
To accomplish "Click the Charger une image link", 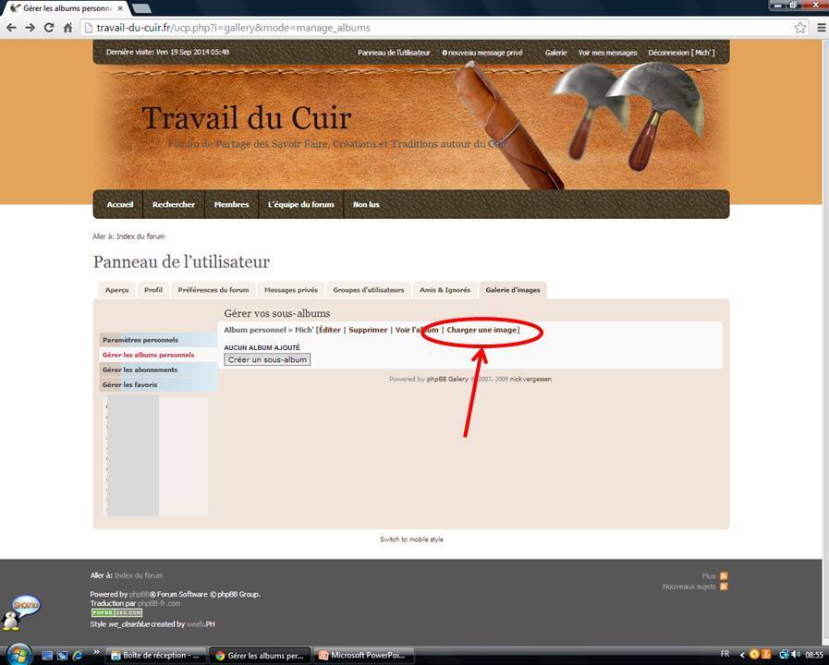I will [x=482, y=330].
